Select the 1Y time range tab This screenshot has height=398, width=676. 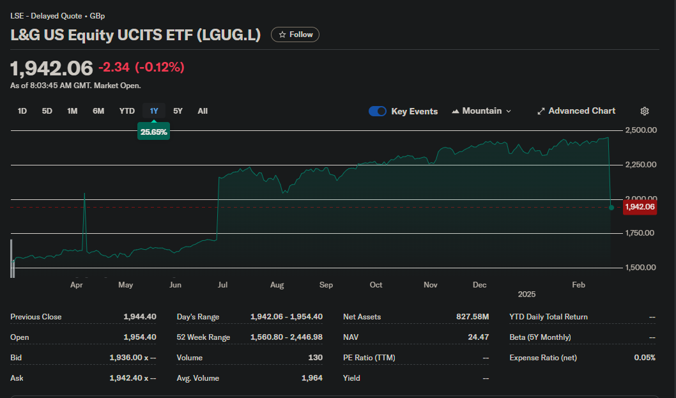point(154,111)
